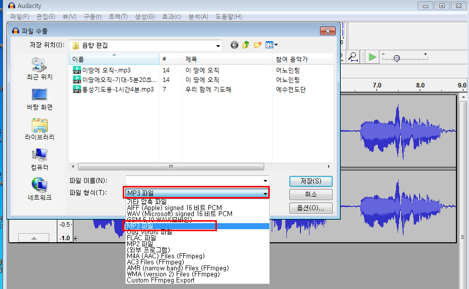Open the 생성(G) menu
The width and height of the screenshot is (469, 289).
(x=145, y=17)
